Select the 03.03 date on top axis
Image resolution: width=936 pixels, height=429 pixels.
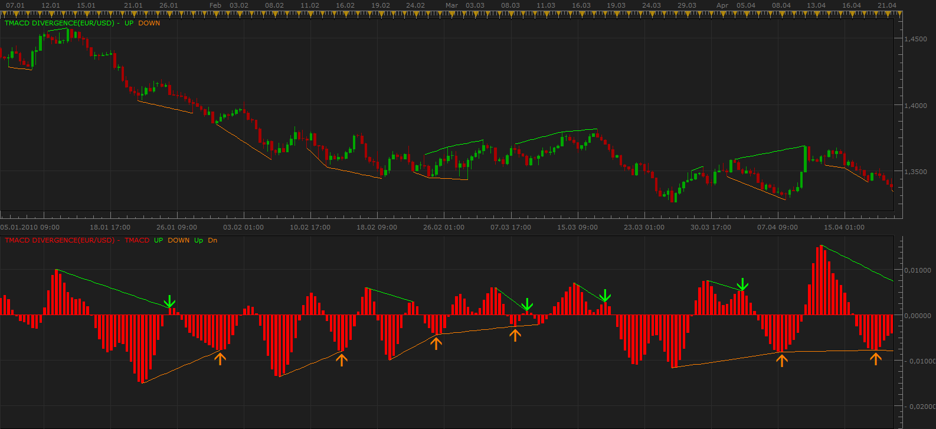[x=475, y=5]
